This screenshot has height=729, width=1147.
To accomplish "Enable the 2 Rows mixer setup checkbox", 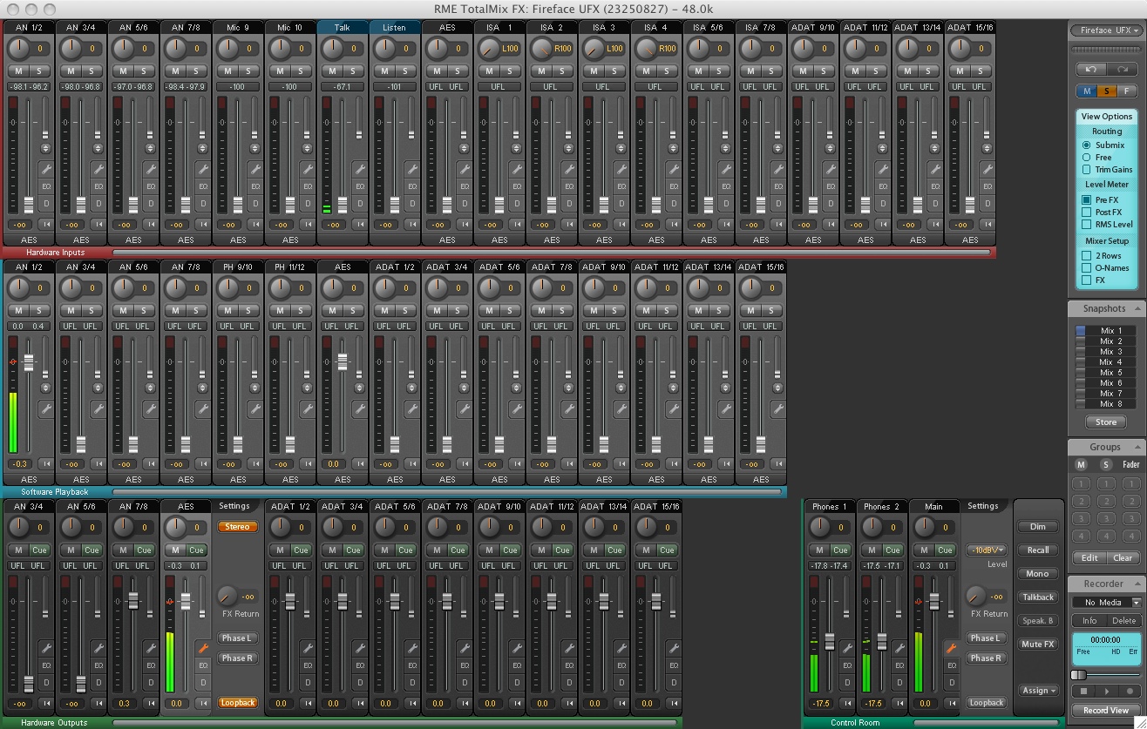I will tap(1087, 256).
